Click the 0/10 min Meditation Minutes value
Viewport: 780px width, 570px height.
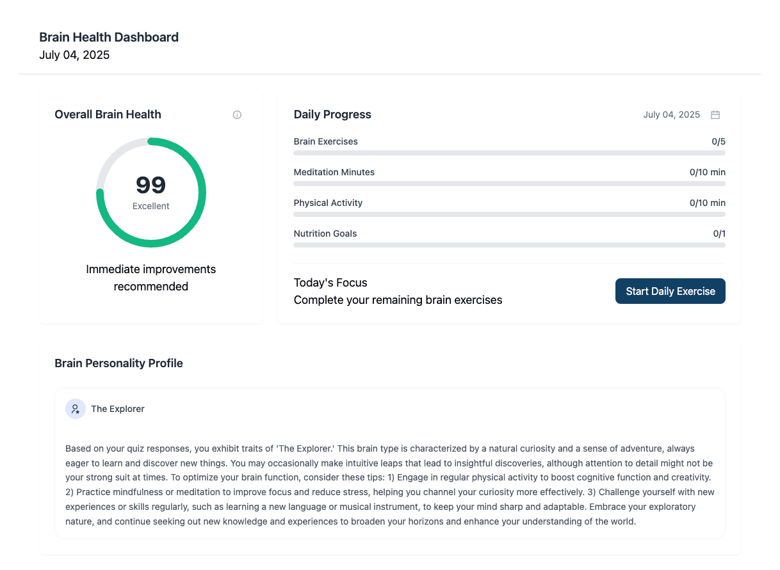707,172
